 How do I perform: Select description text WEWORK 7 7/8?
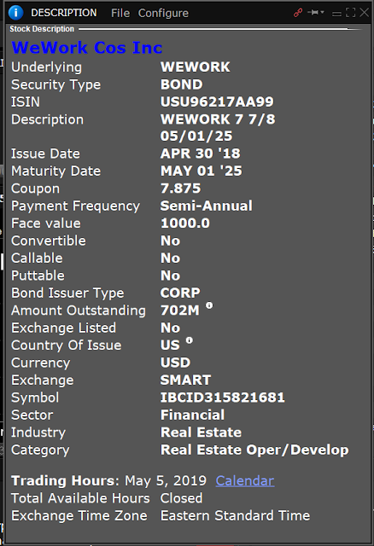point(218,119)
